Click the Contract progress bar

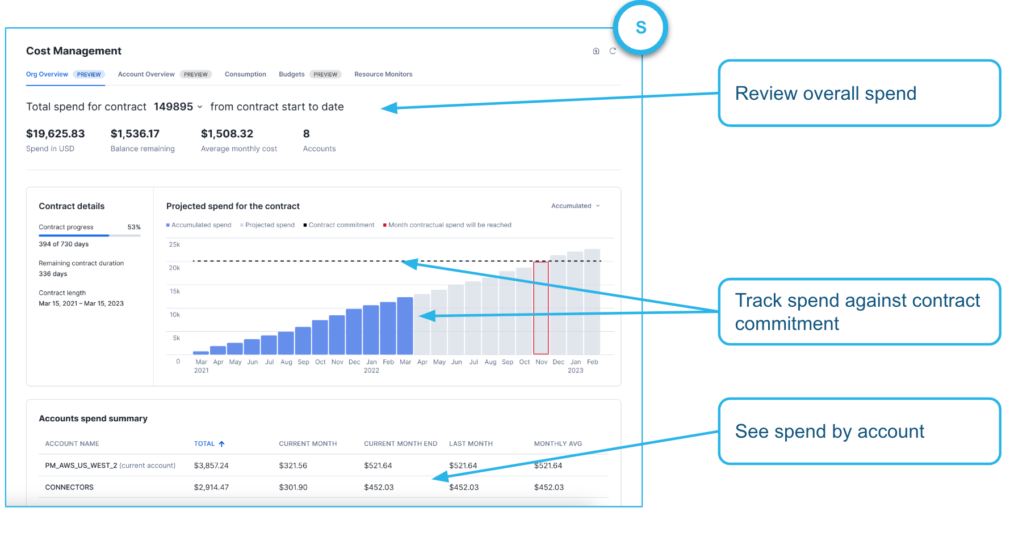click(x=90, y=235)
